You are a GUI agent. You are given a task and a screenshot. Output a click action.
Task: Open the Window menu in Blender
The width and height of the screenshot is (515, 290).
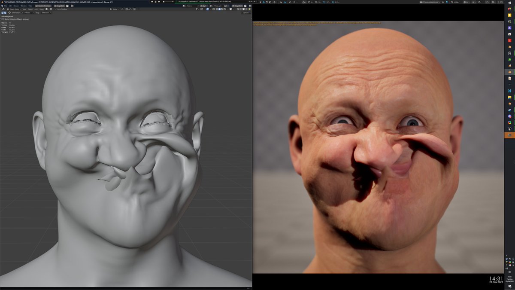click(23, 6)
